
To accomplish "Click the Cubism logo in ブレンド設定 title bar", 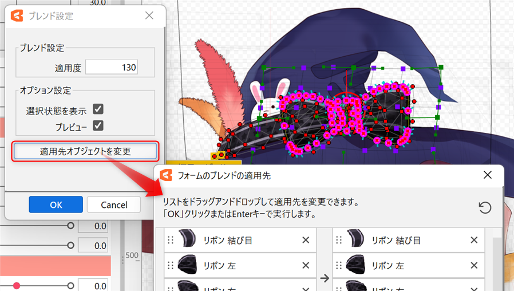I will click(17, 15).
